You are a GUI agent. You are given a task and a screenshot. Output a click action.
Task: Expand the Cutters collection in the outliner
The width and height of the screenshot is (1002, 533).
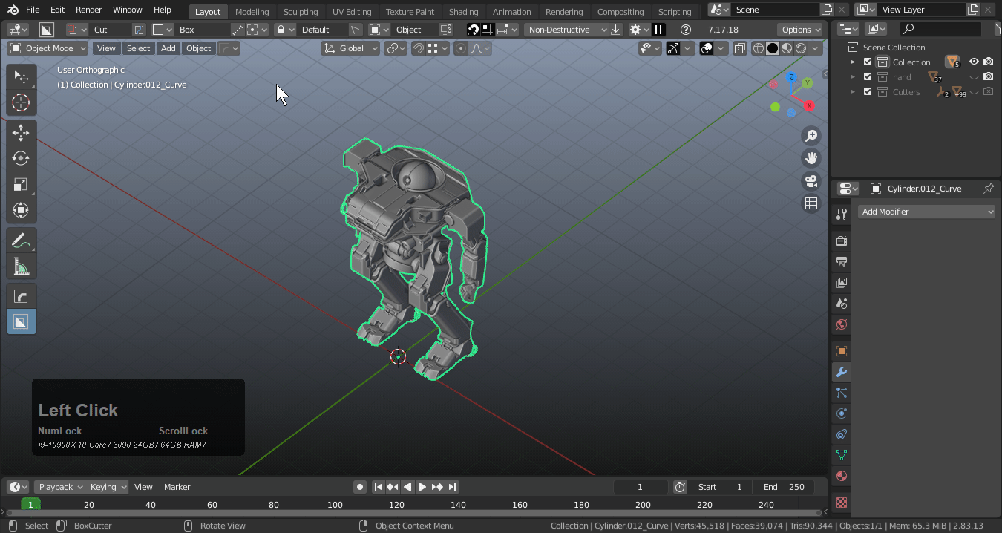click(853, 92)
